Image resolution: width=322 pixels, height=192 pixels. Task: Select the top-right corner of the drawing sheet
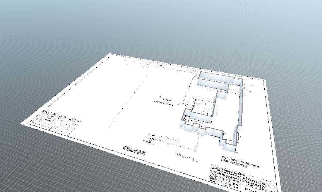pos(265,80)
